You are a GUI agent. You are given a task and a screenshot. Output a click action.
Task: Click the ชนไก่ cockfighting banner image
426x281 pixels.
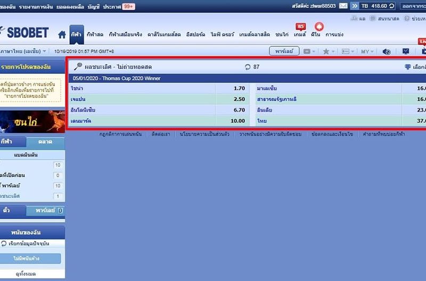point(32,122)
